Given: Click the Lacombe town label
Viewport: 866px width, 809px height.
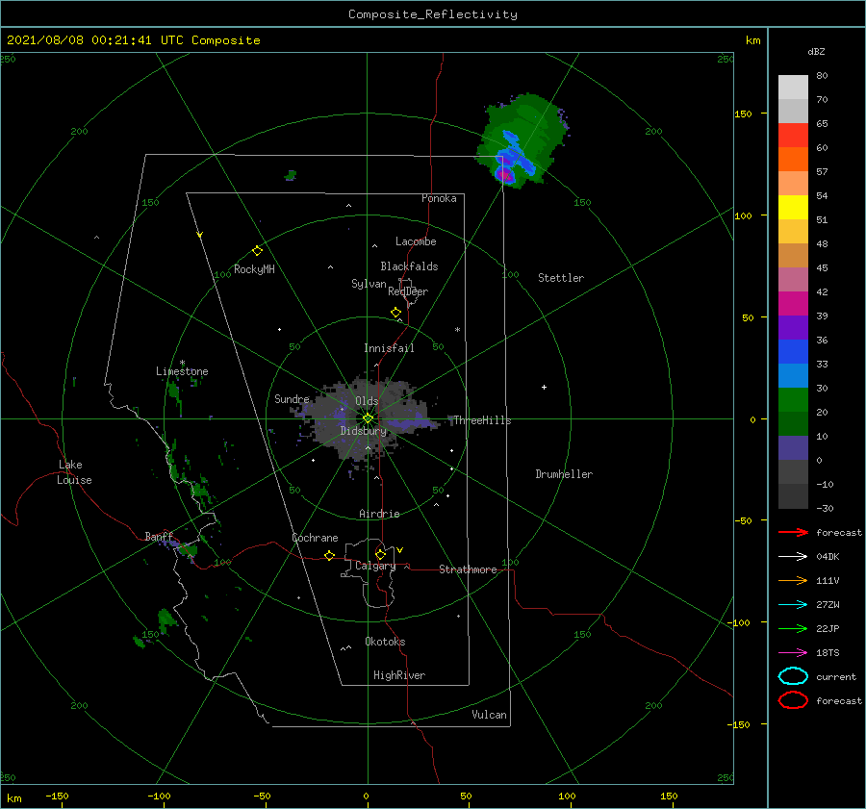Looking at the screenshot, I should coord(416,241).
